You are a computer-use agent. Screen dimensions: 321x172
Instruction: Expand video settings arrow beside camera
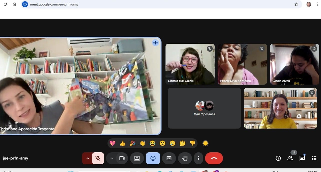[x=112, y=158]
